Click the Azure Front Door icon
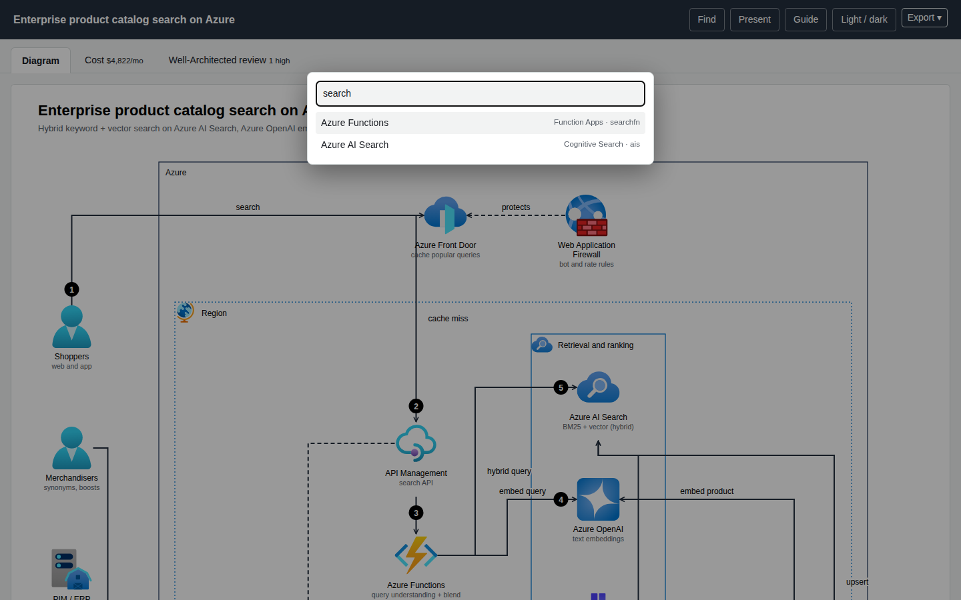Image resolution: width=961 pixels, height=600 pixels. pyautogui.click(x=445, y=215)
